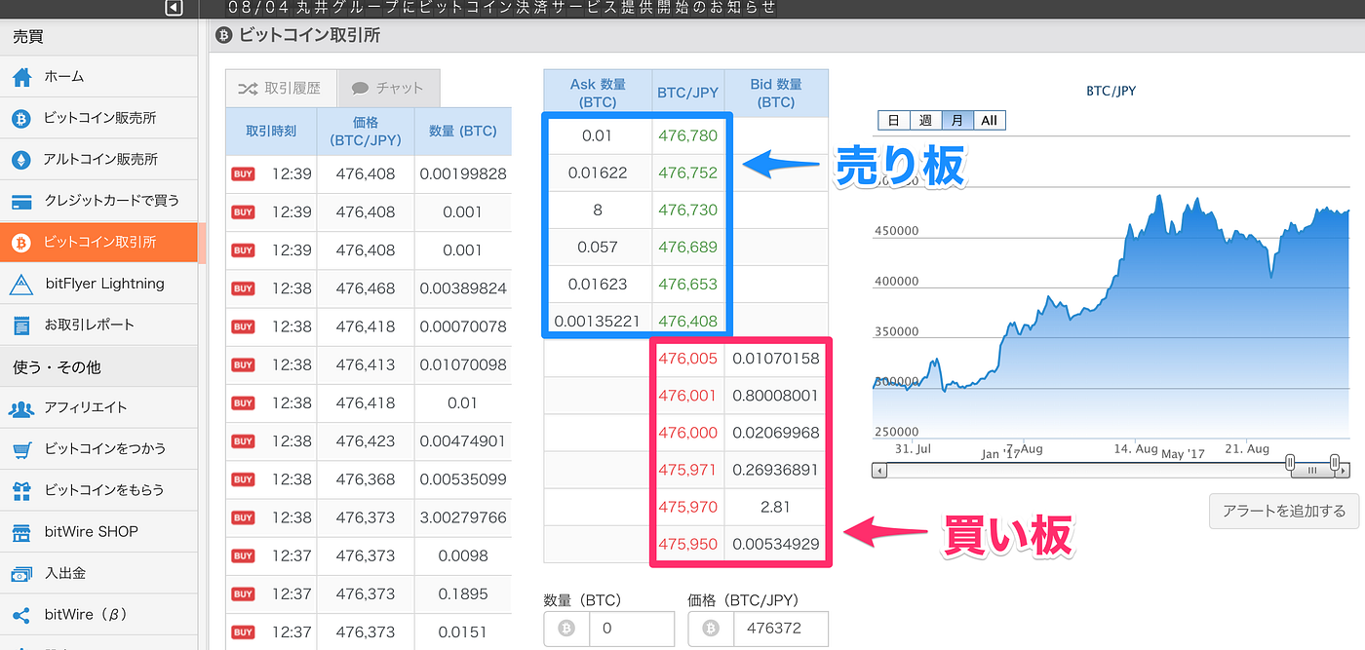Image resolution: width=1365 pixels, height=650 pixels.
Task: Switch to チャット tab
Action: pyautogui.click(x=389, y=88)
